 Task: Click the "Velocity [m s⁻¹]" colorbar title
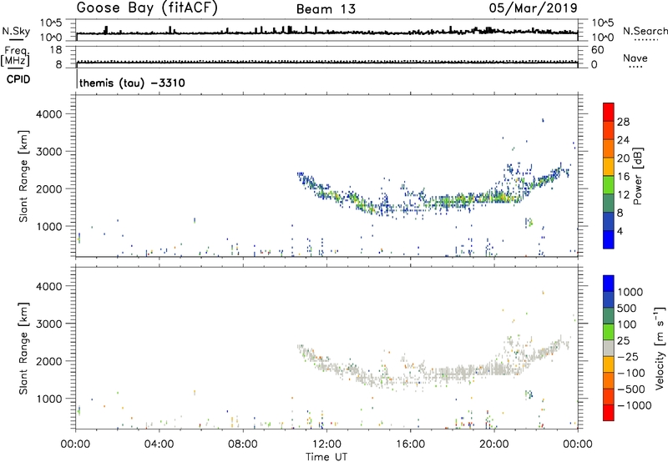click(x=660, y=348)
